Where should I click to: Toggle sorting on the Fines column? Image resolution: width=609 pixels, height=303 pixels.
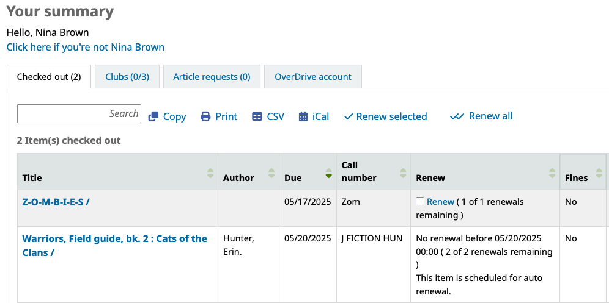click(598, 173)
